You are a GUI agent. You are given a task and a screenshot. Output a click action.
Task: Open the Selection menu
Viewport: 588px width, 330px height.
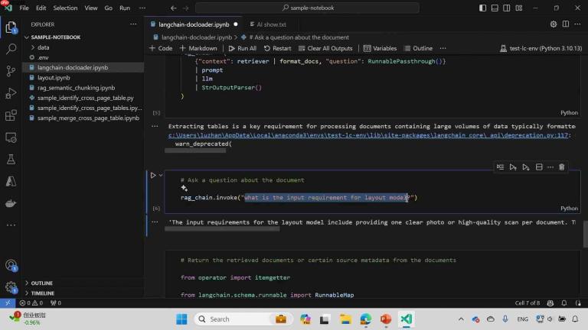pos(65,8)
